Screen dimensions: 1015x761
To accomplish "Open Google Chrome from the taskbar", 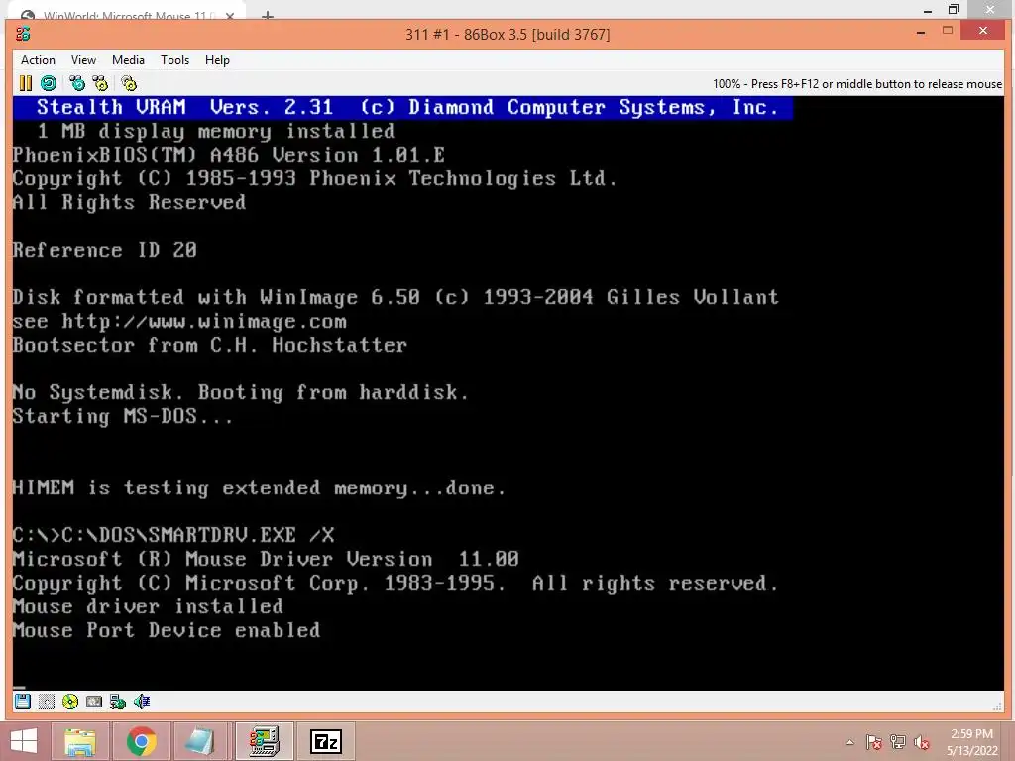I will [x=142, y=741].
